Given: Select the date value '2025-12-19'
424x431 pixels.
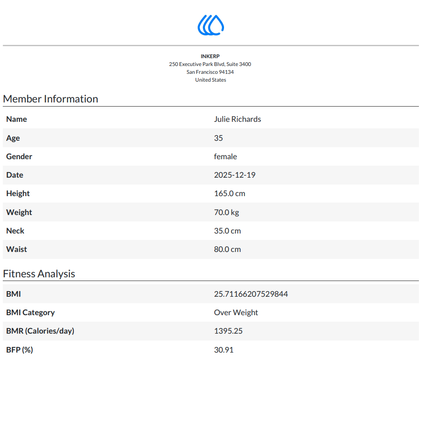Looking at the screenshot, I should [235, 175].
